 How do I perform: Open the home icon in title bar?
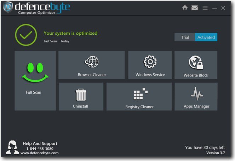click(185, 7)
